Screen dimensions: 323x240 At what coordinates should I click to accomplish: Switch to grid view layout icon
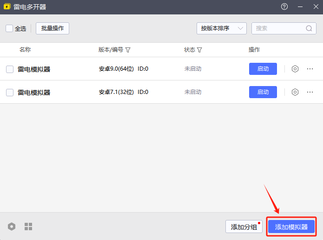click(28, 227)
